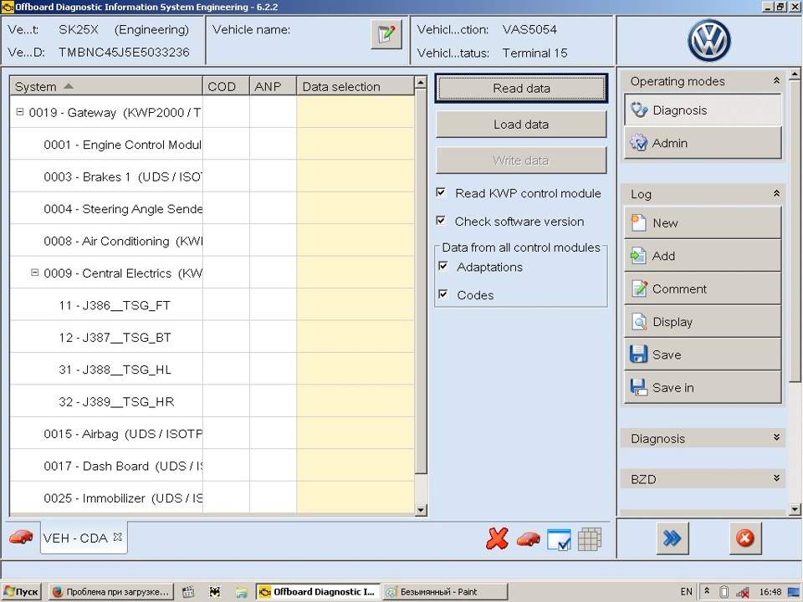Select 0001 - Engine Control Module row
The height and width of the screenshot is (602, 803).
point(212,145)
